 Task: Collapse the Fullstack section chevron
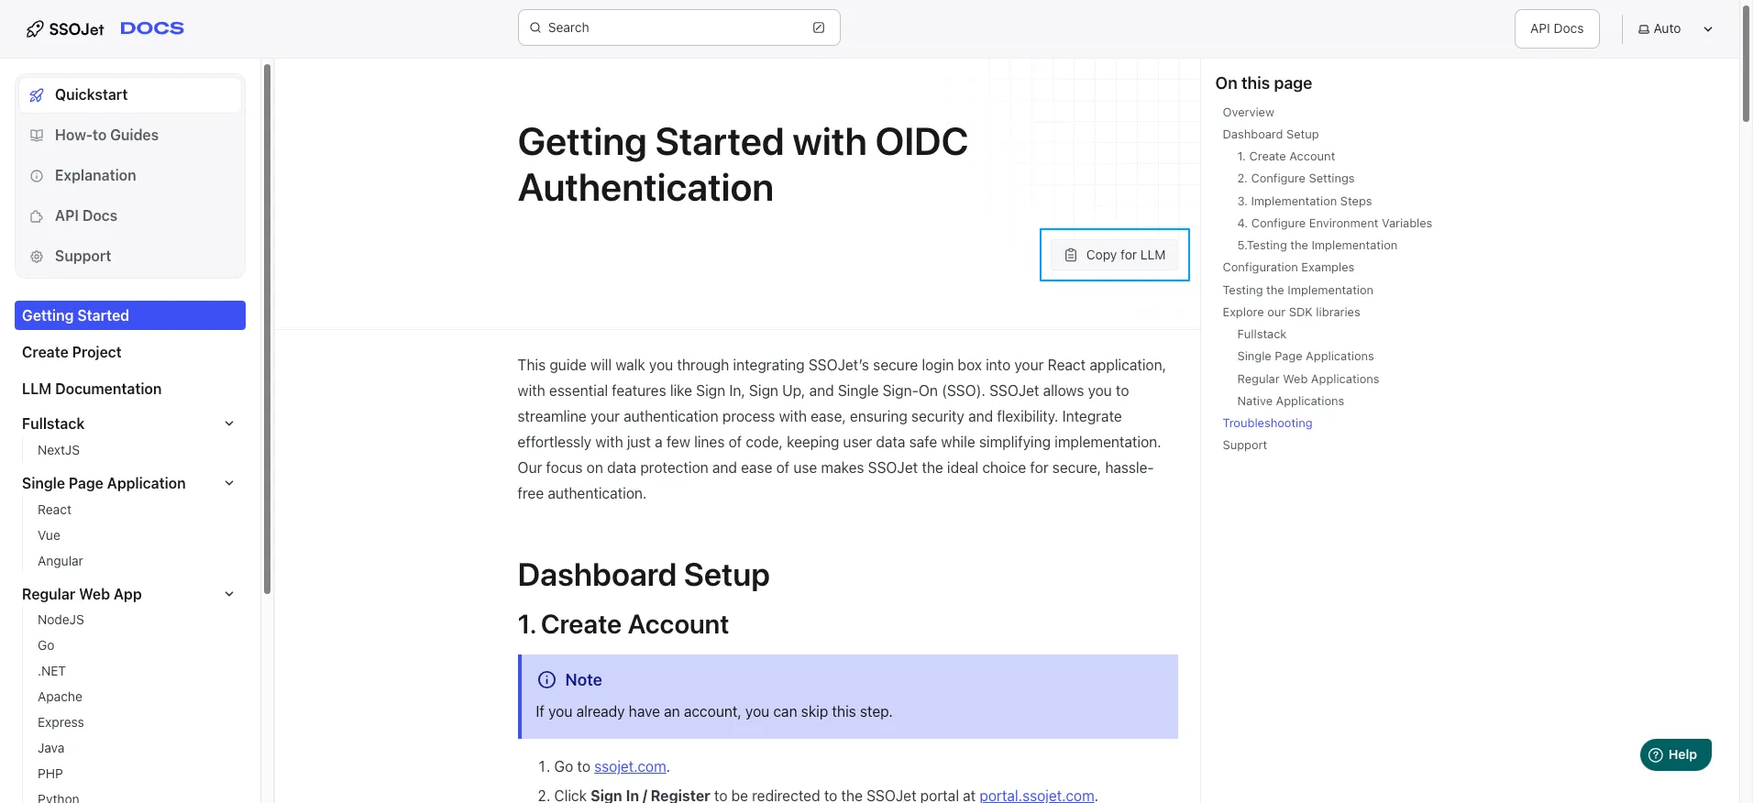click(228, 423)
